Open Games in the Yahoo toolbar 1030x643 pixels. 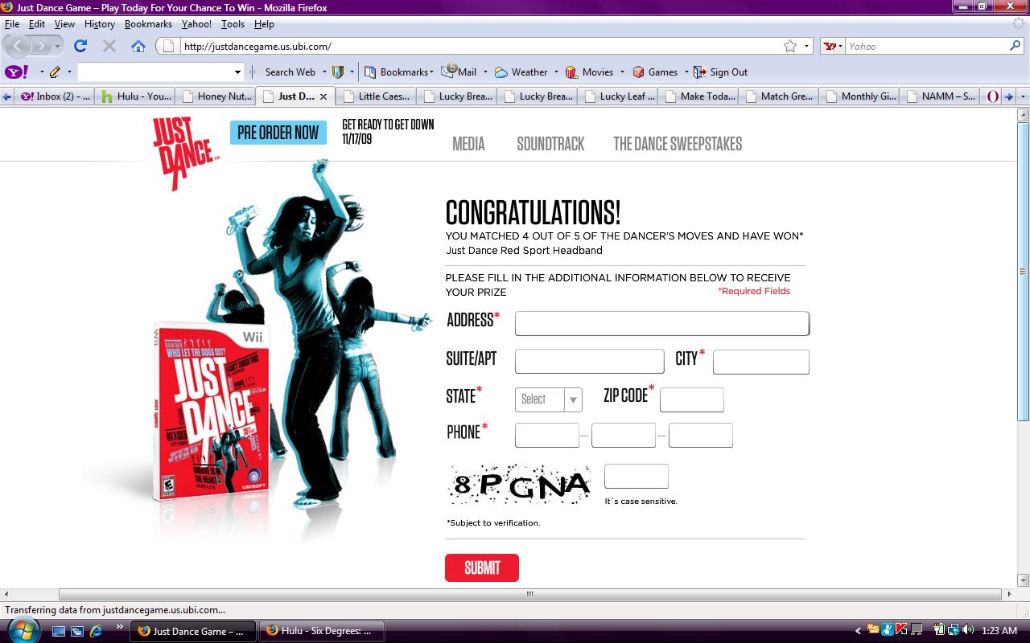tap(655, 72)
